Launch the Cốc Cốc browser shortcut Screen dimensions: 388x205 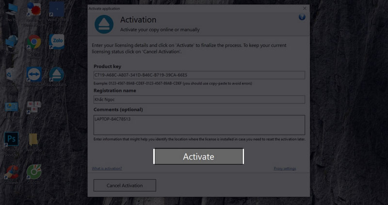tap(34, 175)
